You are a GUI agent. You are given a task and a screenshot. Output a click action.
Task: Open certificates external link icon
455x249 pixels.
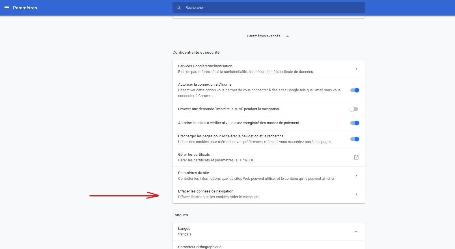click(x=356, y=157)
